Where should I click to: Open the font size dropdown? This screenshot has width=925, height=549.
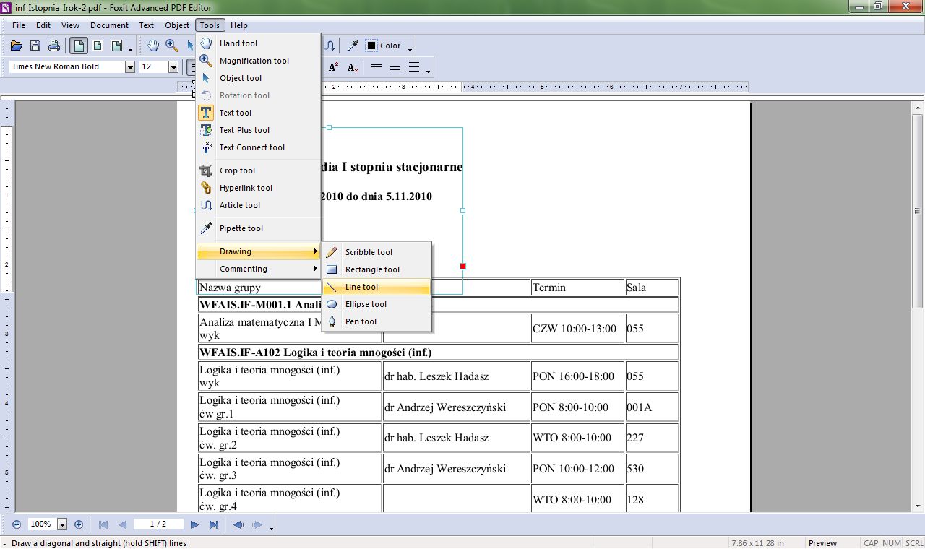pyautogui.click(x=173, y=67)
